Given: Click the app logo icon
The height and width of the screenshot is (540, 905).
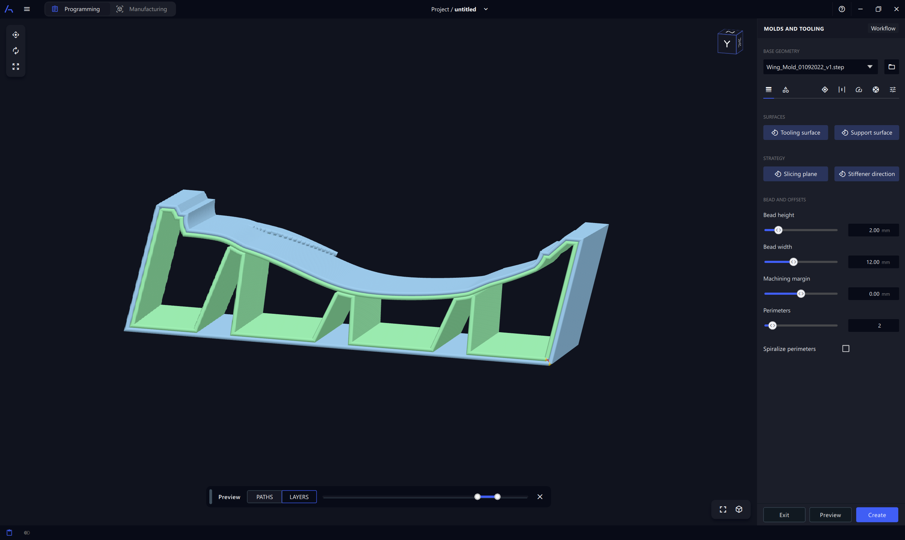Looking at the screenshot, I should pos(9,9).
